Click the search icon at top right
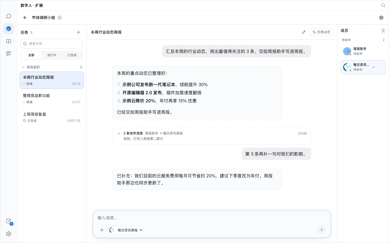The image size is (389, 243). 383,5
